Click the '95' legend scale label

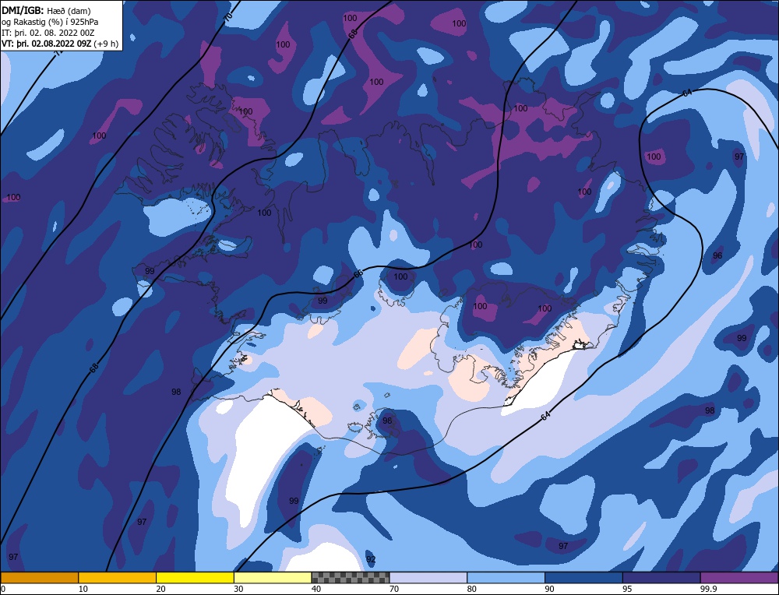tap(627, 589)
